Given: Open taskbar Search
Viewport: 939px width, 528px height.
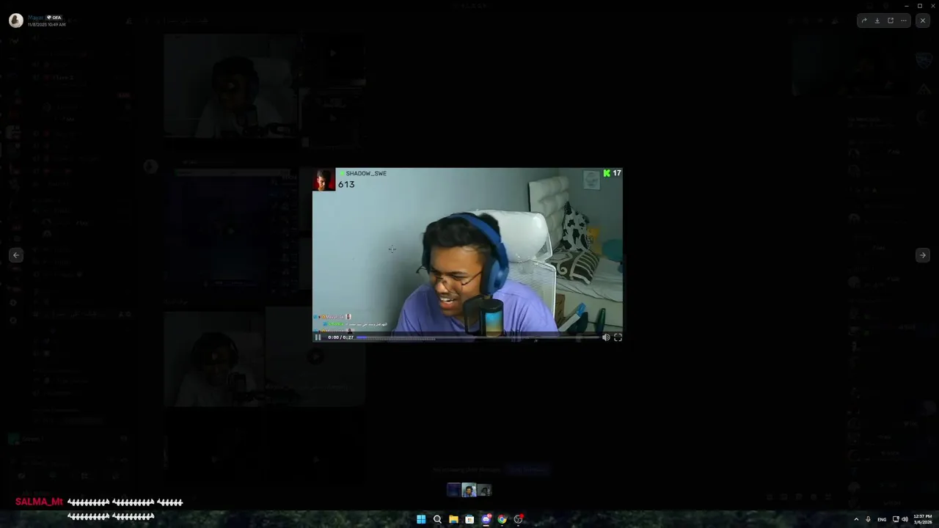Looking at the screenshot, I should coord(437,519).
